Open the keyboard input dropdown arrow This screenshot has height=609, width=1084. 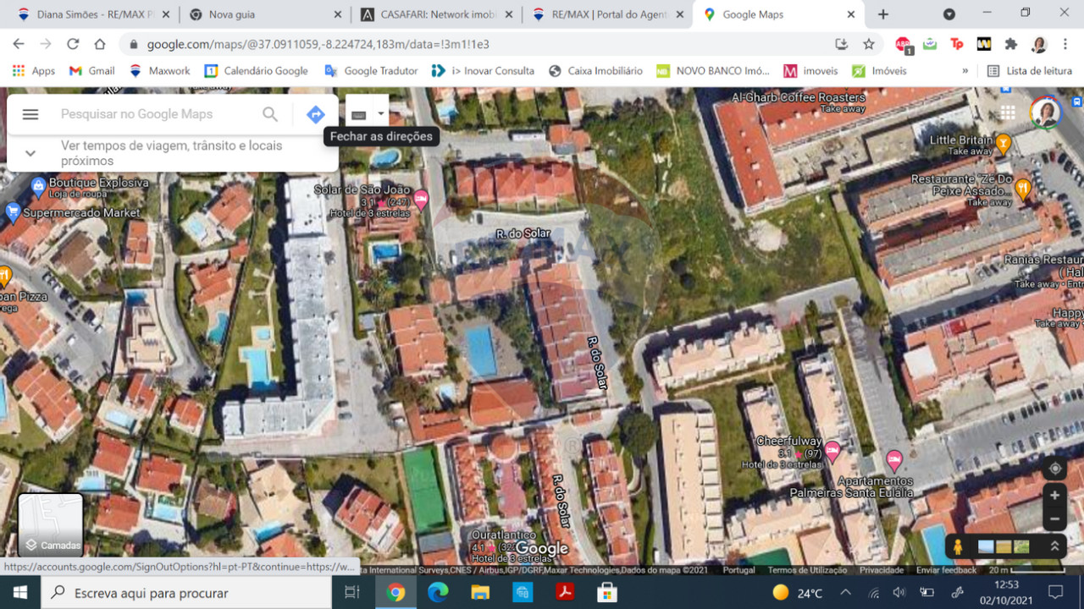pyautogui.click(x=381, y=113)
